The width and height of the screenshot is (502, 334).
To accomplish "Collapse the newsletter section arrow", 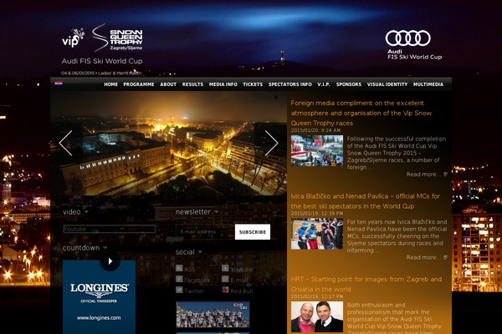I will pyautogui.click(x=217, y=211).
